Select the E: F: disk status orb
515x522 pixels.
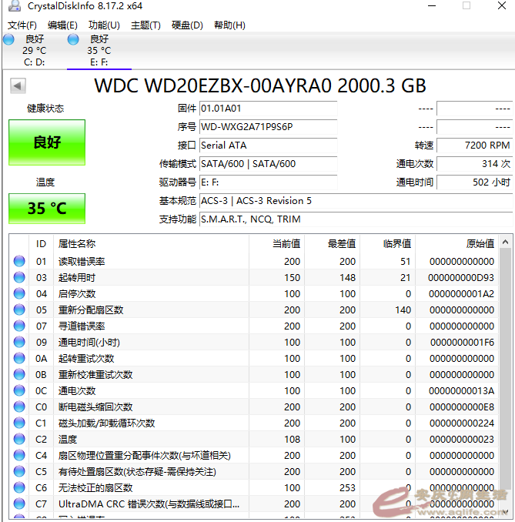73,39
